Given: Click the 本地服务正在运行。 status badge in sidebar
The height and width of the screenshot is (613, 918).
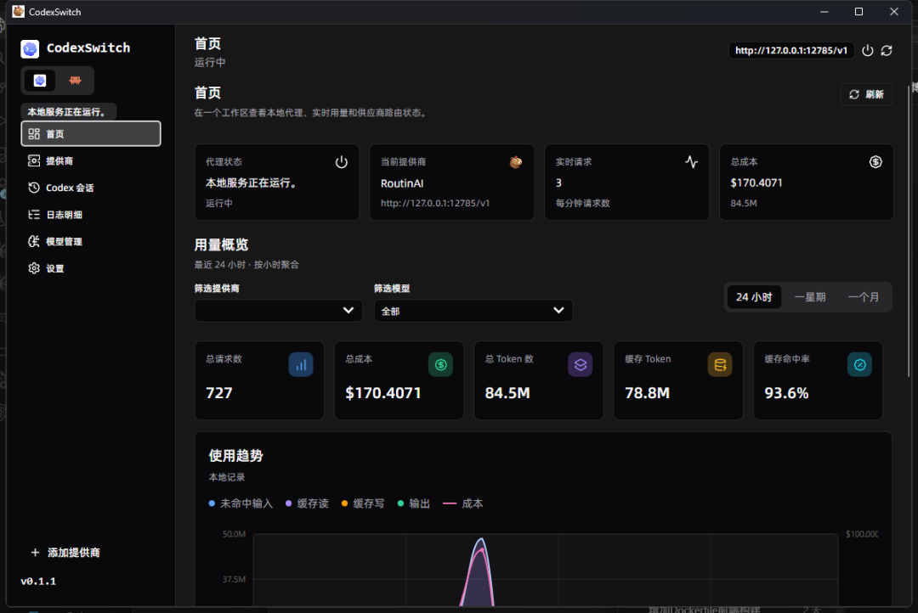Looking at the screenshot, I should pyautogui.click(x=69, y=112).
